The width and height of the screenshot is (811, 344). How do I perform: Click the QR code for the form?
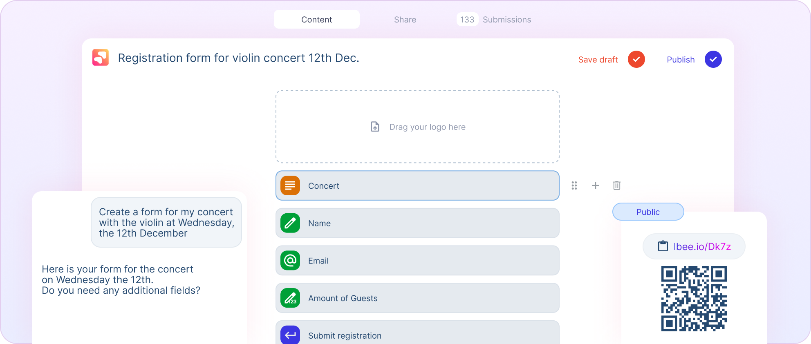694,299
